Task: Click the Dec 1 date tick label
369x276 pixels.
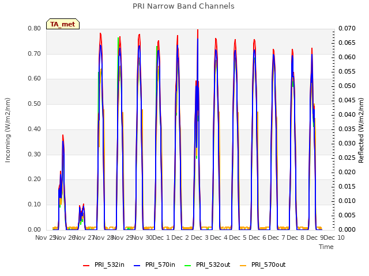Action: [x=161, y=238]
